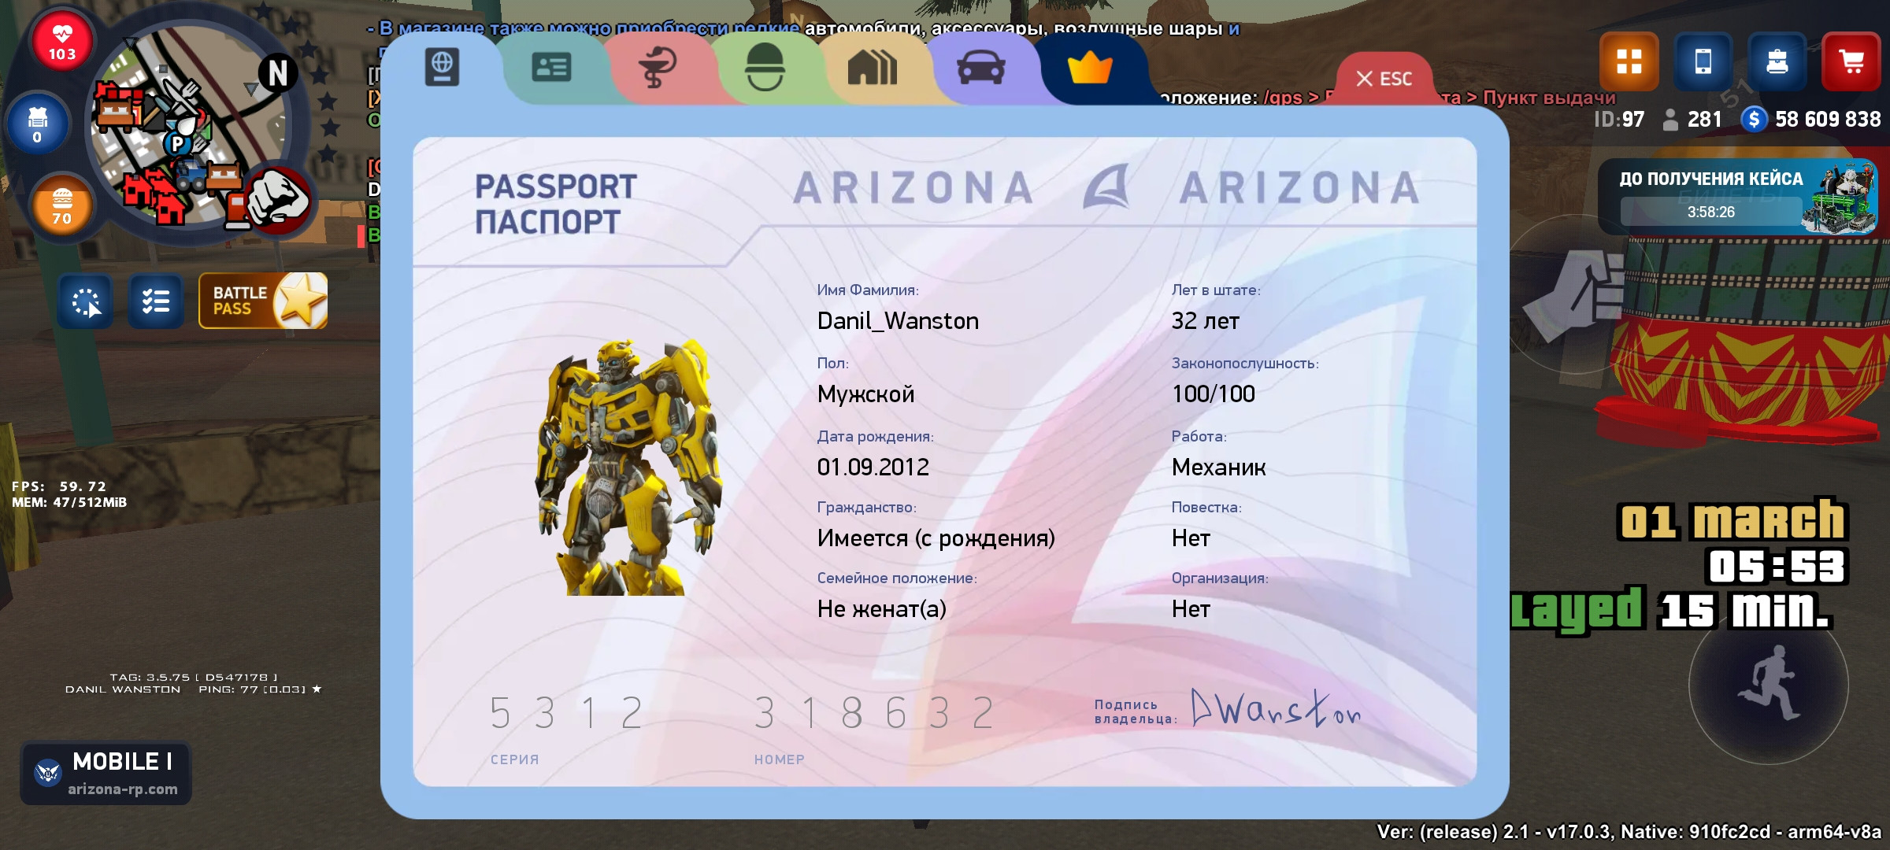Open the passport globe tab
Viewport: 1890px width, 850px height.
[x=442, y=68]
